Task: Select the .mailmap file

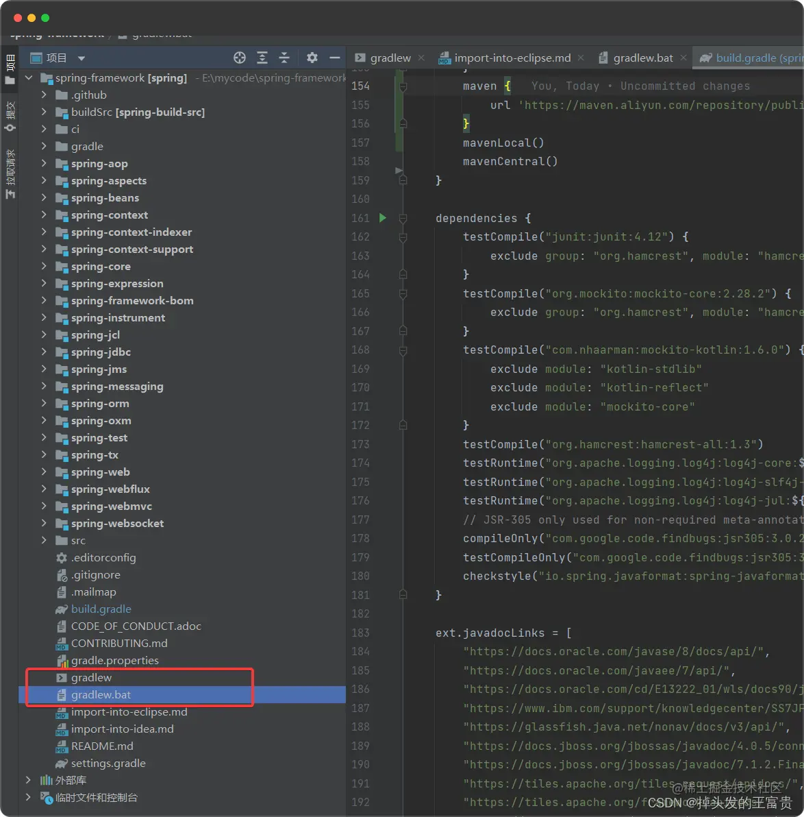Action: 94,592
